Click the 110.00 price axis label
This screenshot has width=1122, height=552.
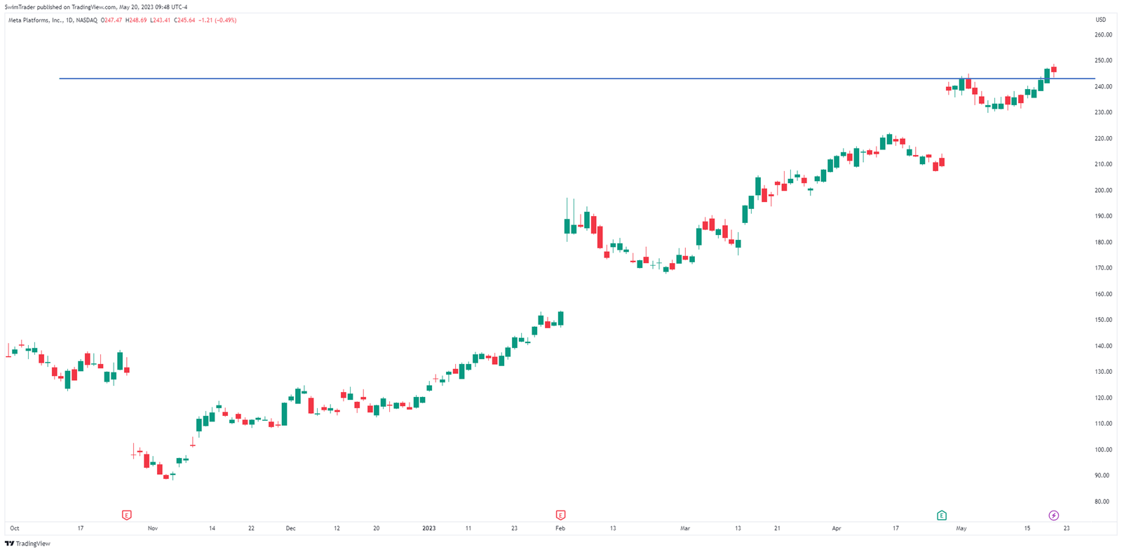coord(1103,424)
